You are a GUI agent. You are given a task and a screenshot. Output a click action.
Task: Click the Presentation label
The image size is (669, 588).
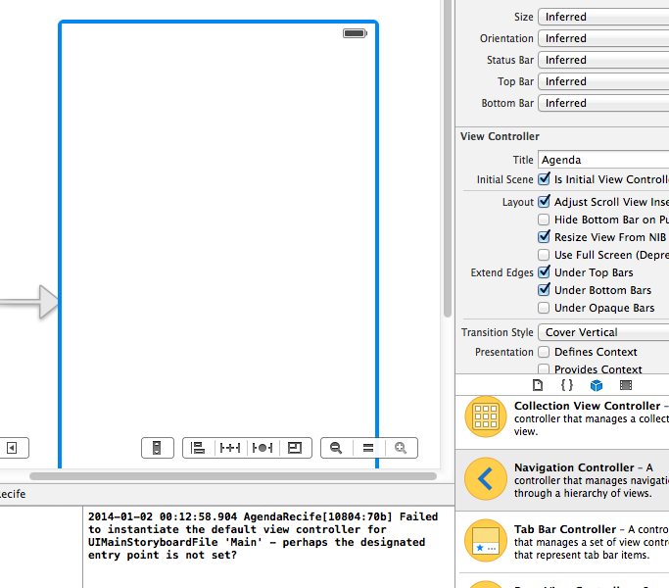503,352
